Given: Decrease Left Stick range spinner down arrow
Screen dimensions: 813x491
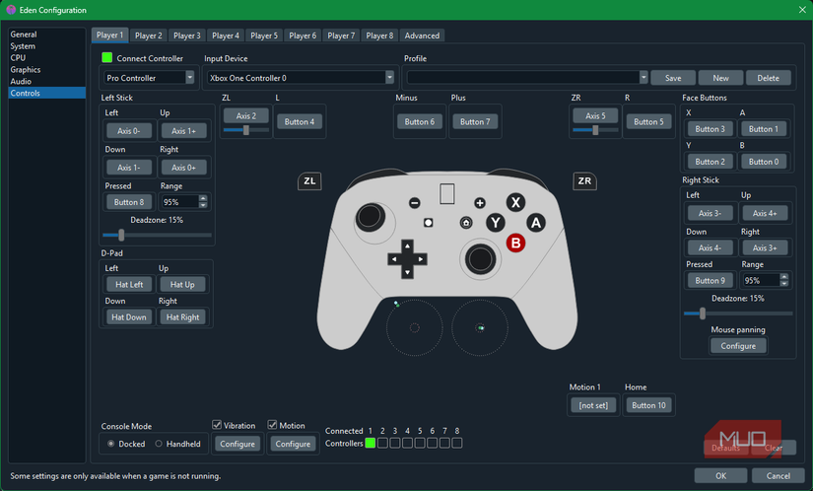Looking at the screenshot, I should pyautogui.click(x=203, y=205).
